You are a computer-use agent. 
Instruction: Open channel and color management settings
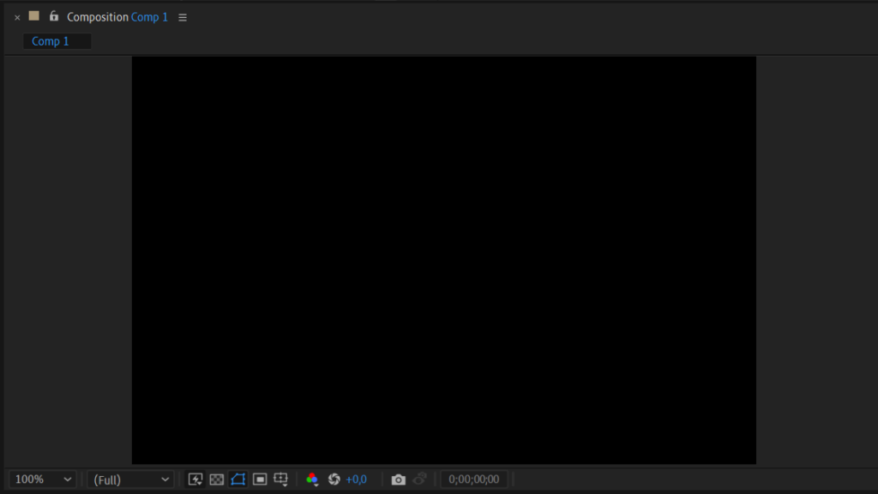[x=311, y=479]
